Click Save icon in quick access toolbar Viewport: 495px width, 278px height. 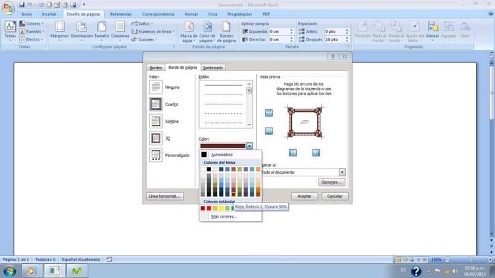click(x=21, y=5)
